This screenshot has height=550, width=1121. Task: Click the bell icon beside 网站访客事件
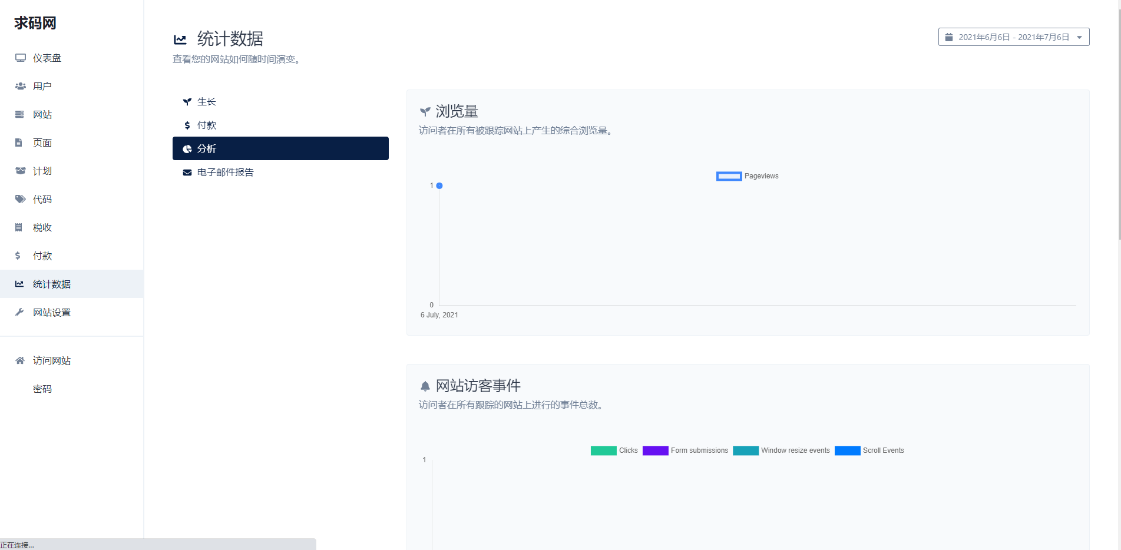tap(425, 386)
